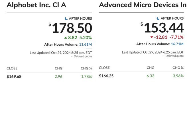The image size is (189, 114).
Task: Click Alphabet's after-hours volume 11.61M
Action: point(86,45)
